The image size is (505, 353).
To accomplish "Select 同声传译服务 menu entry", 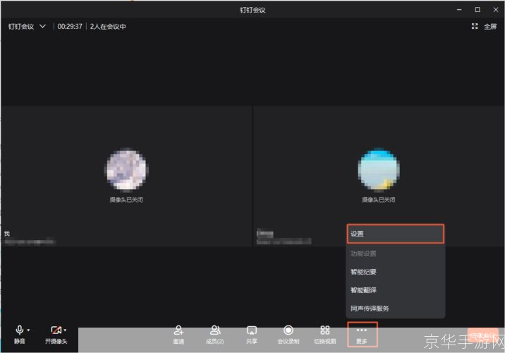I will [x=396, y=309].
